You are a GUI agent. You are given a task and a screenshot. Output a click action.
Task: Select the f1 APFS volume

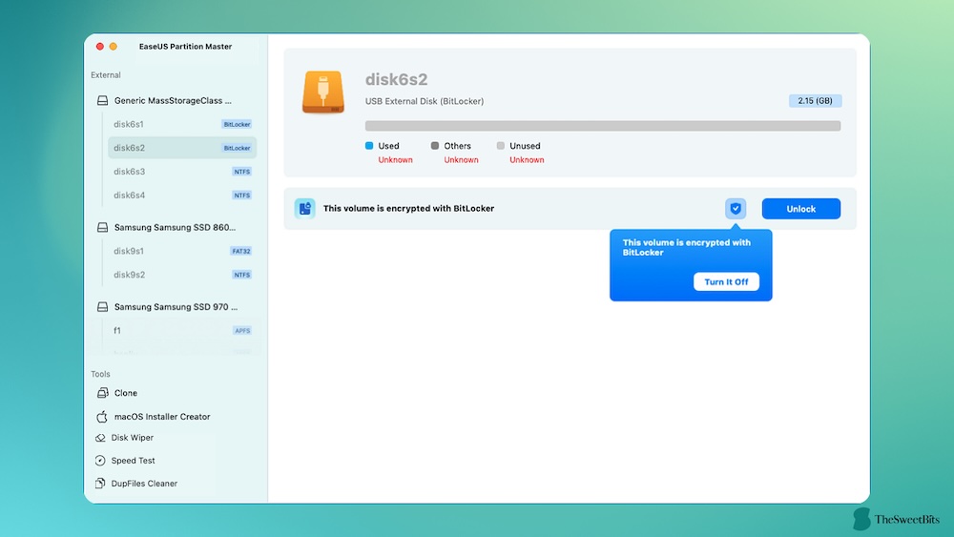[x=182, y=330]
